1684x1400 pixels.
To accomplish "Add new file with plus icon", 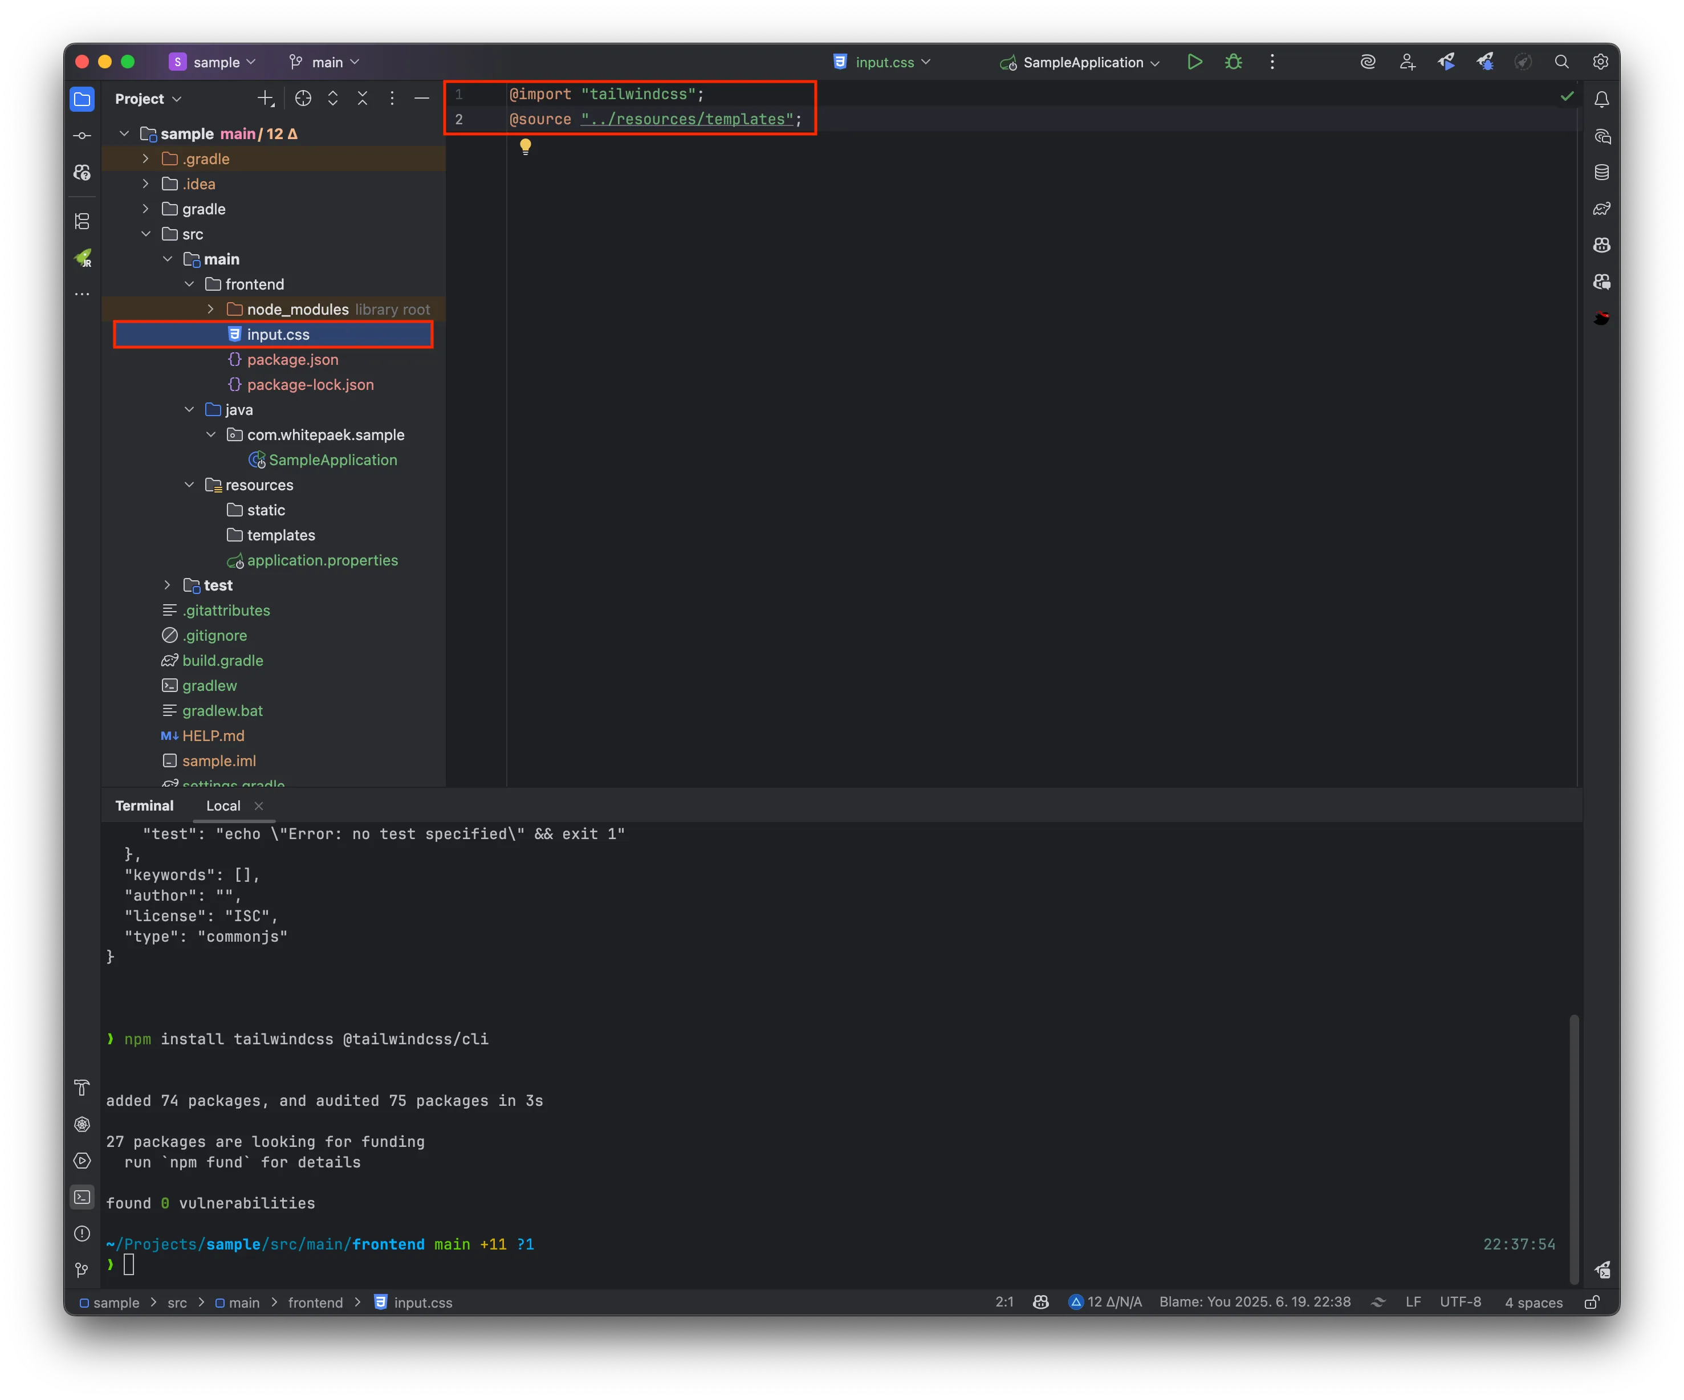I will pos(266,98).
